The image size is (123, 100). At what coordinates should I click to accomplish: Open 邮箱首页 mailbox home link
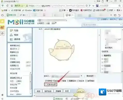click(41, 23)
